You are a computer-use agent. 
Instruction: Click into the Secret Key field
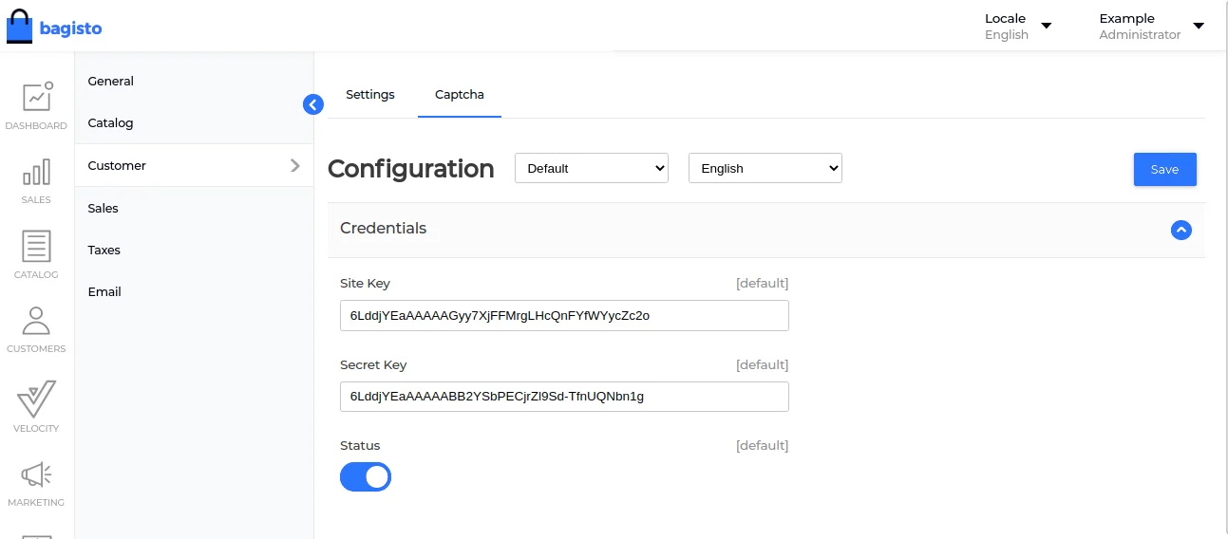(564, 396)
